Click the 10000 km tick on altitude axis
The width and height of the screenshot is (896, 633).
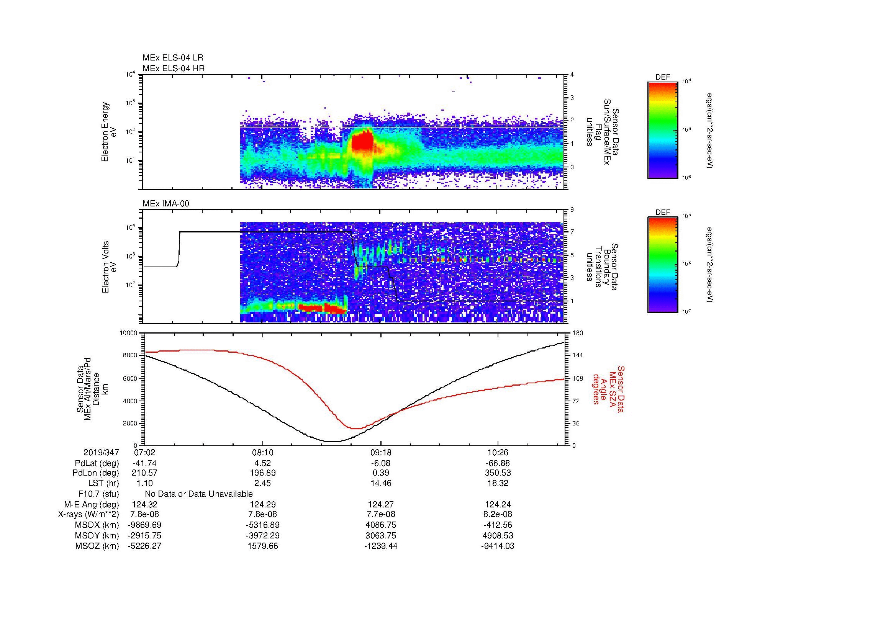click(128, 333)
